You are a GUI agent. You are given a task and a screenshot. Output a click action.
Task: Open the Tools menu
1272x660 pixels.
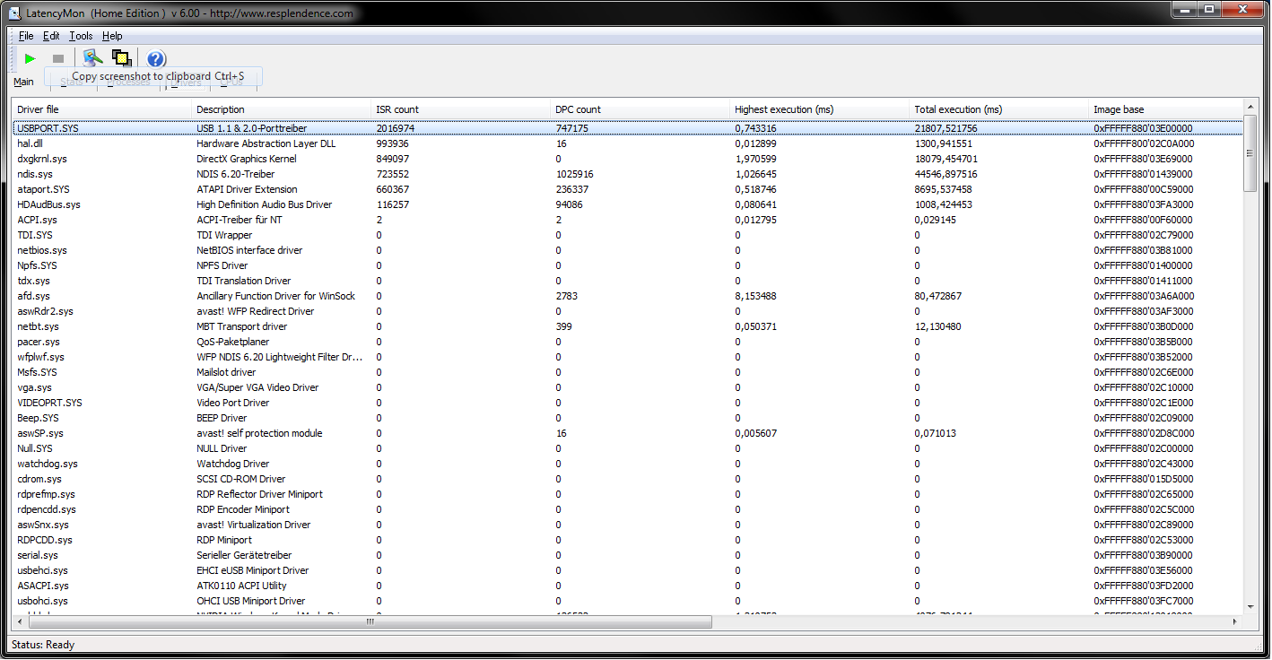(x=82, y=36)
